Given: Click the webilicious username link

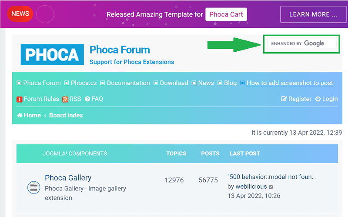Looking at the screenshot, I should [251, 187].
